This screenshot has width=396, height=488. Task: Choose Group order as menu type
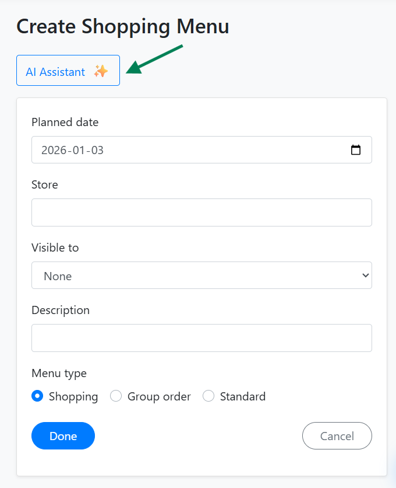point(115,396)
